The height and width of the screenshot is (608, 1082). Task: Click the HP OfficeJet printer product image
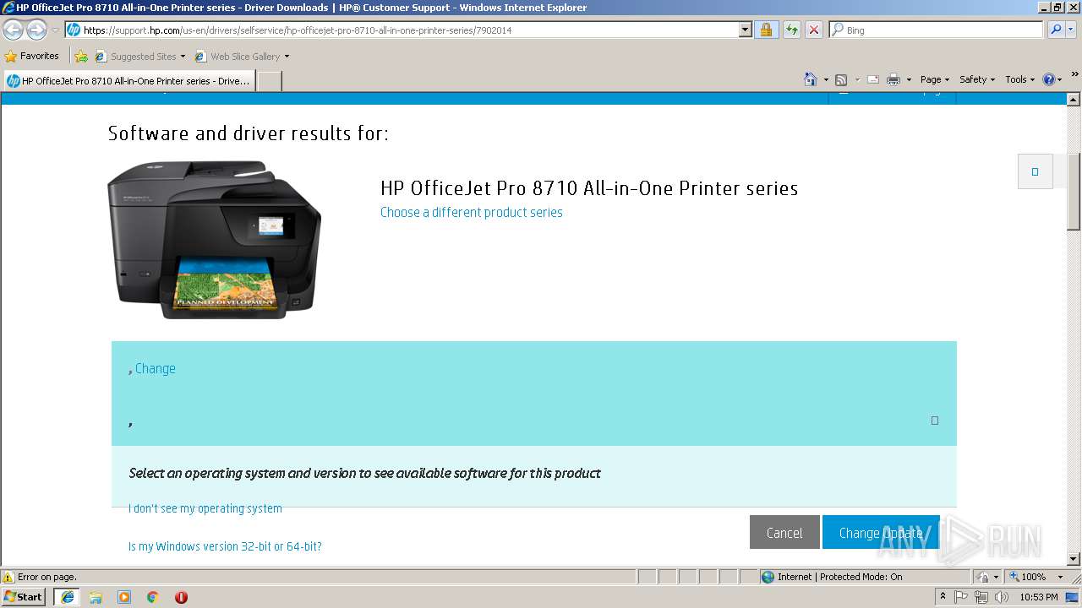[x=214, y=240]
